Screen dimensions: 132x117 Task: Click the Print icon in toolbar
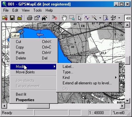pyautogui.click(x=30, y=18)
